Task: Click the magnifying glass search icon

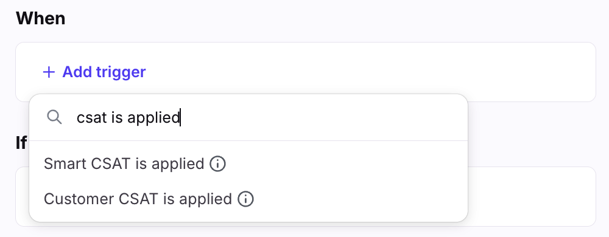Action: coord(54,117)
